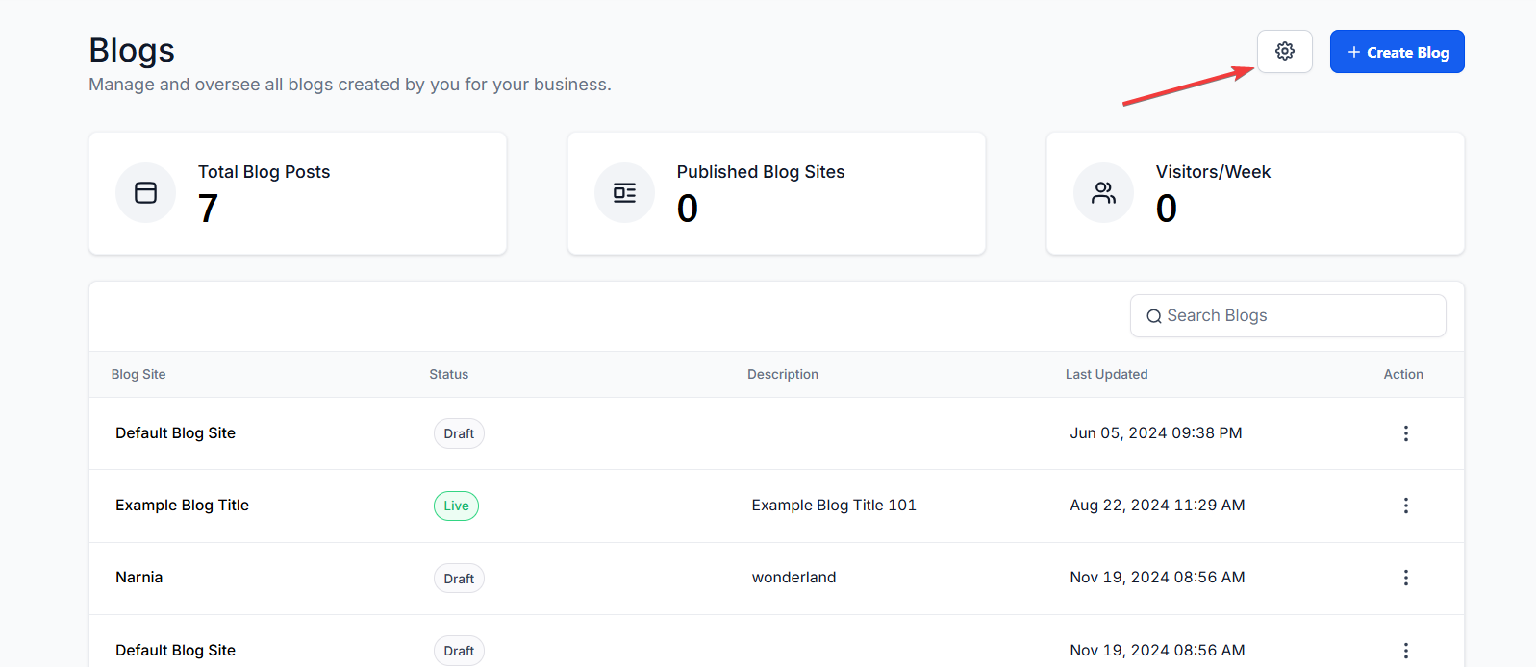
Task: Open action menu for first Default Blog Site
Action: pos(1405,433)
